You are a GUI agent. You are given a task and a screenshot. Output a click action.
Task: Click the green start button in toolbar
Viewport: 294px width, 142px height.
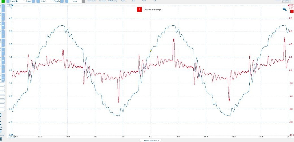[3, 1]
